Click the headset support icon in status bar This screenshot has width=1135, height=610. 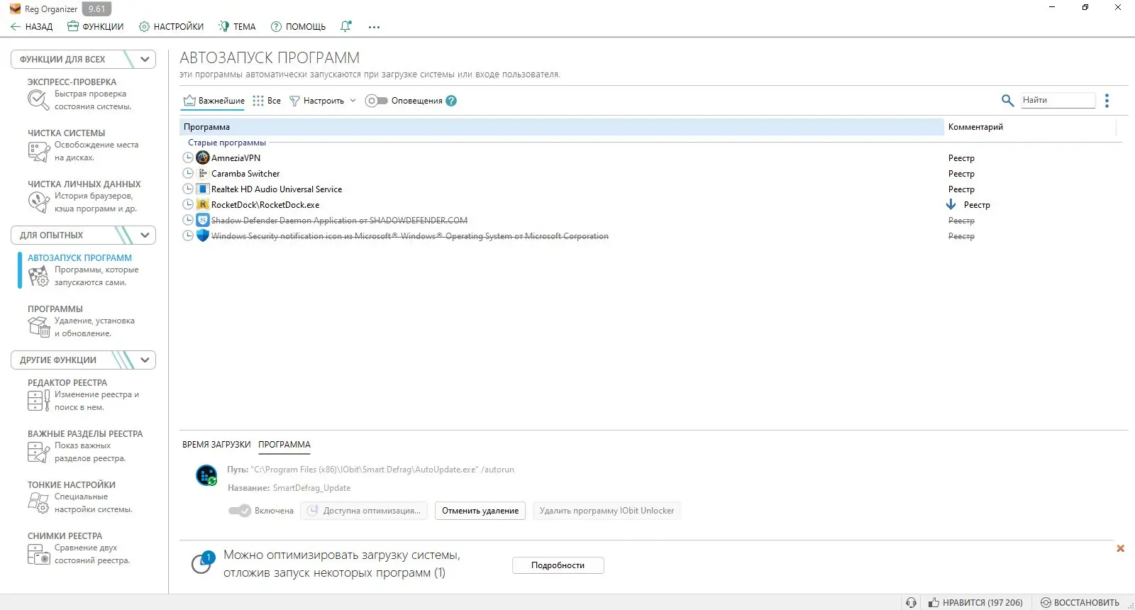911,602
